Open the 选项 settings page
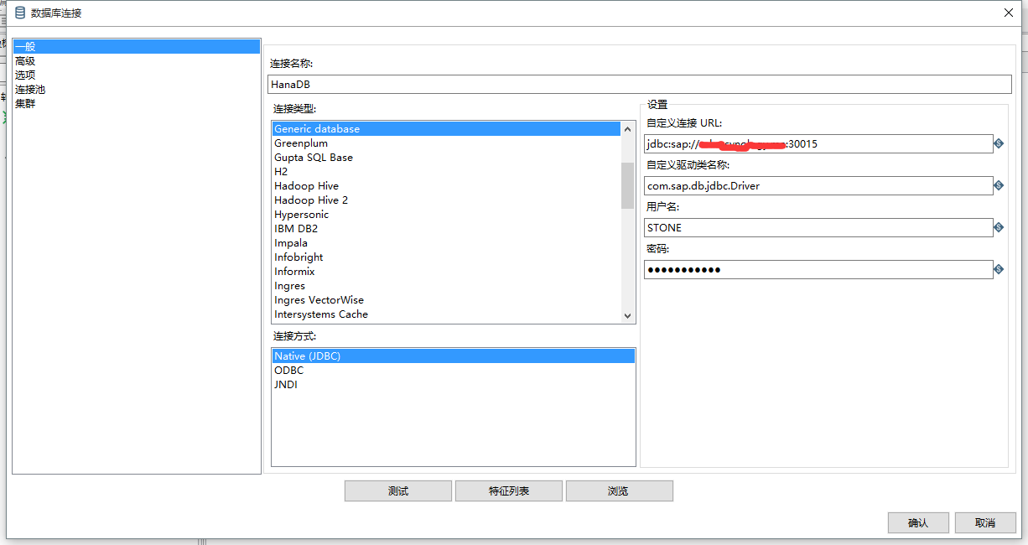 tap(137, 75)
